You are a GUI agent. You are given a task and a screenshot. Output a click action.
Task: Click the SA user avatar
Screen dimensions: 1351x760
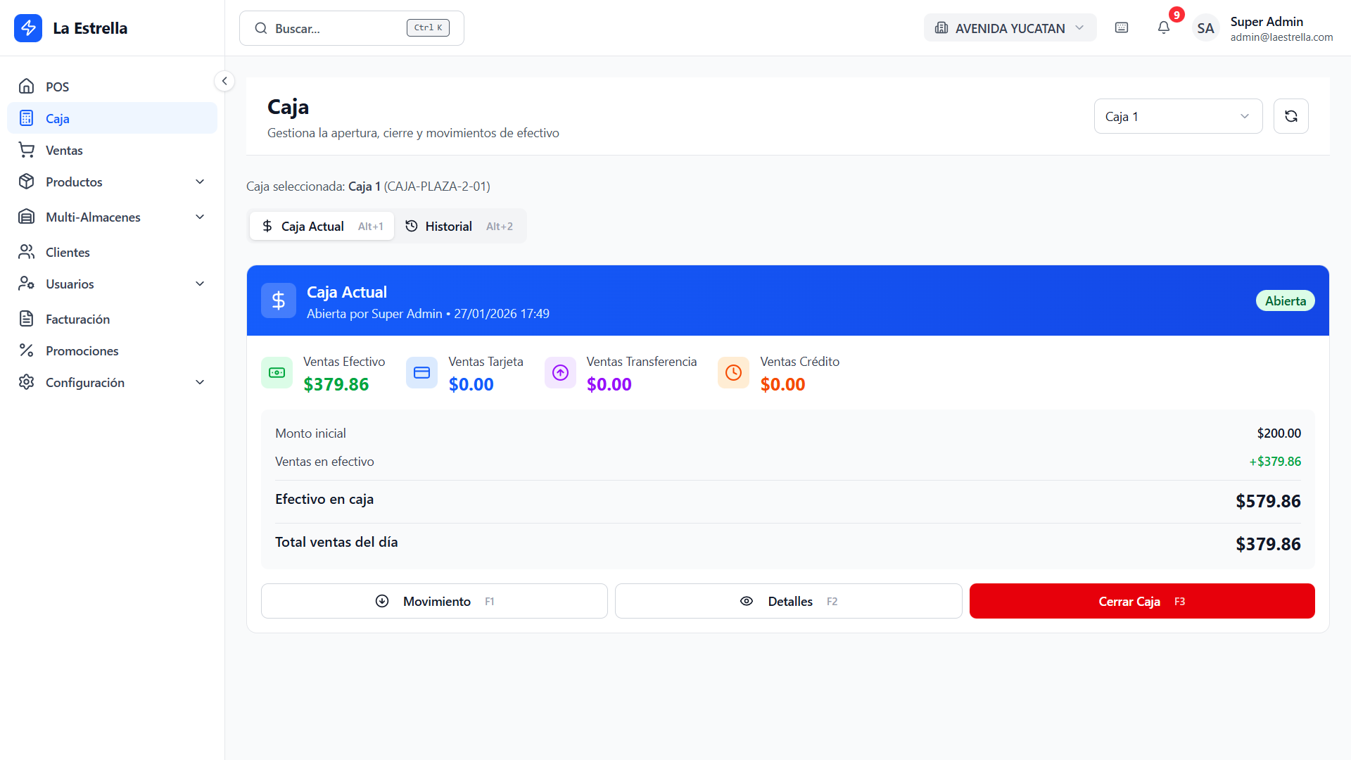coord(1205,28)
